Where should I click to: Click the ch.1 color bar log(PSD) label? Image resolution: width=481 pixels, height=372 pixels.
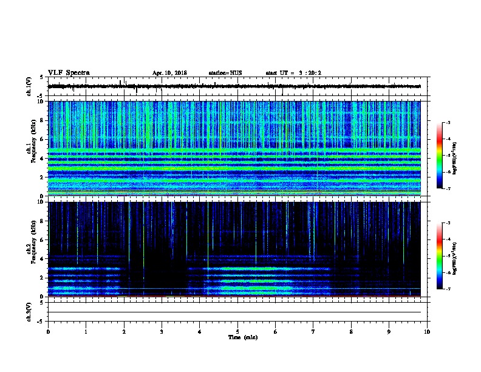click(454, 158)
